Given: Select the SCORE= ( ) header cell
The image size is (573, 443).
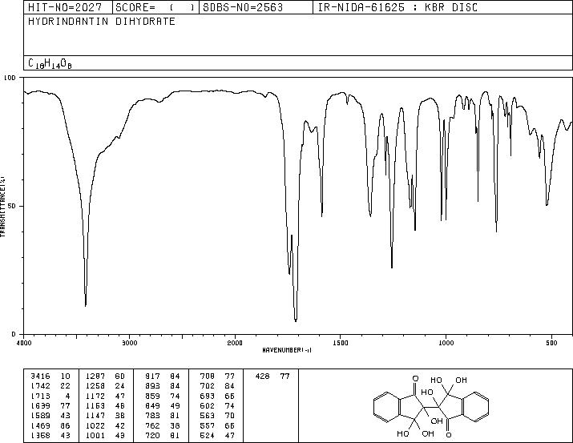Looking at the screenshot, I should (155, 7).
